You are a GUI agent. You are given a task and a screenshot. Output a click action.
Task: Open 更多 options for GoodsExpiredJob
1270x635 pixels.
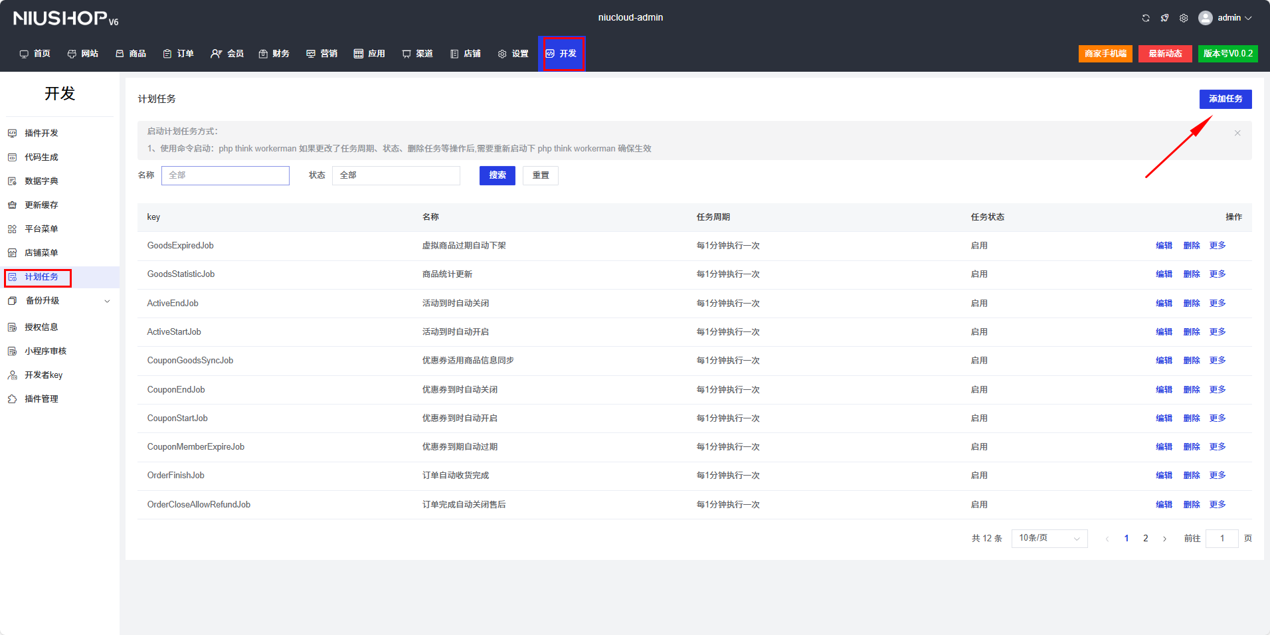click(x=1218, y=245)
